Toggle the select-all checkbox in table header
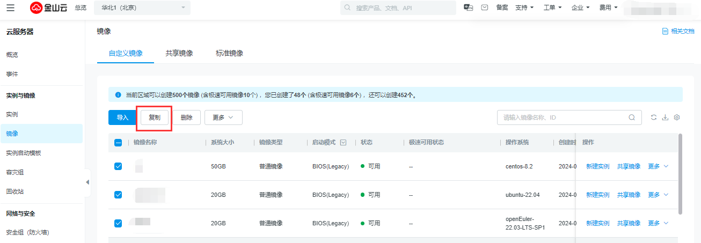Viewport: 701px width, 243px height. 118,143
